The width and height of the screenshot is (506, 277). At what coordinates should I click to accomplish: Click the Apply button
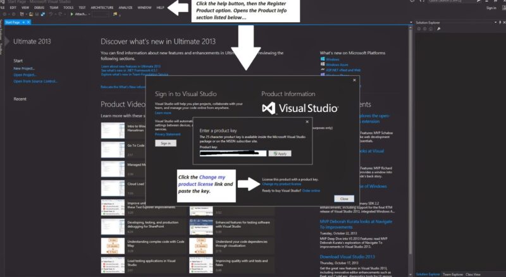(280, 154)
